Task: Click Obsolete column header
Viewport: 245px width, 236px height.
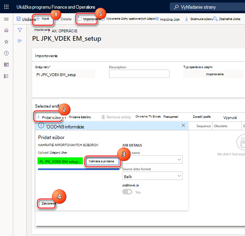Action: point(221,126)
